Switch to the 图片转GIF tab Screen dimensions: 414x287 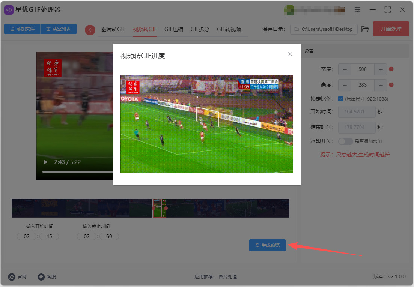[x=113, y=29]
